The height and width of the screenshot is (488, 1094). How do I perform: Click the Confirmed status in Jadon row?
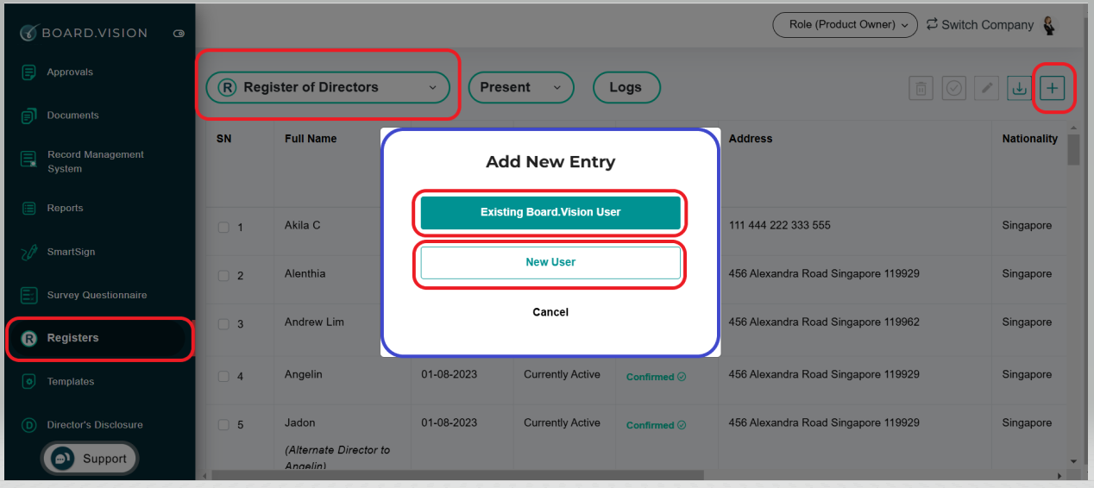point(656,425)
